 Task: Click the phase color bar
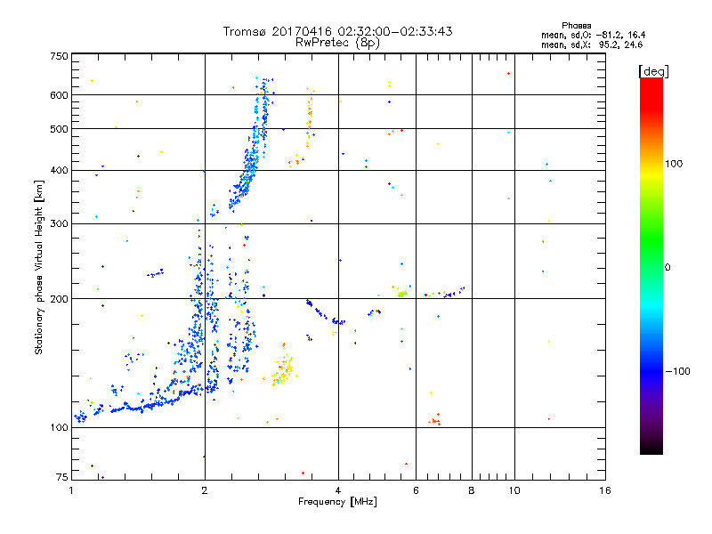(651, 266)
